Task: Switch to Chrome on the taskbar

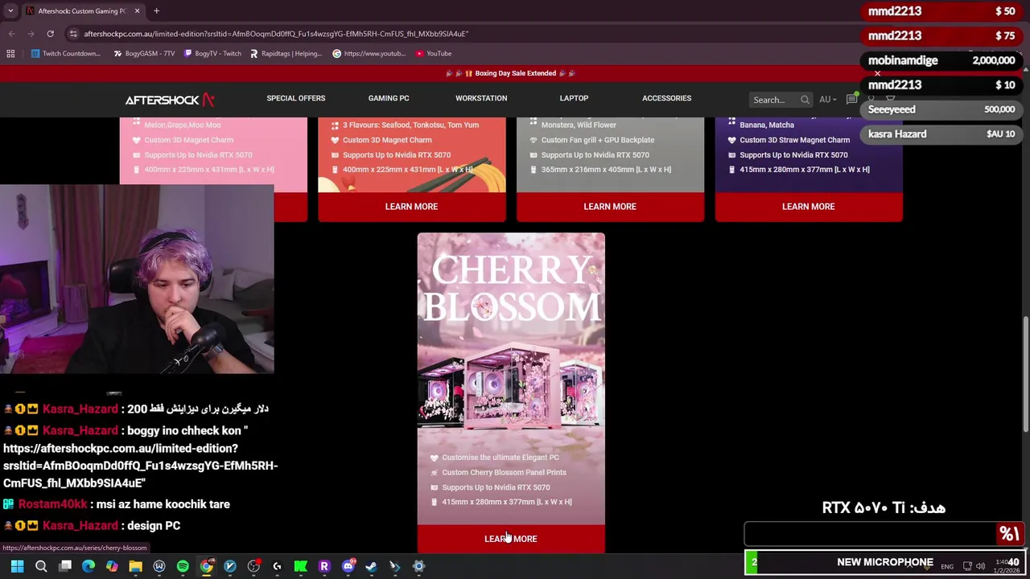Action: pos(206,566)
